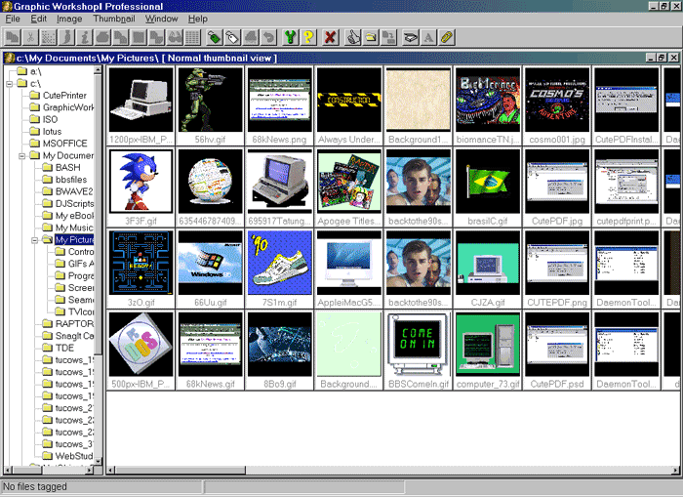
Task: Click the dither pattern toolbar icon
Action: (49, 37)
